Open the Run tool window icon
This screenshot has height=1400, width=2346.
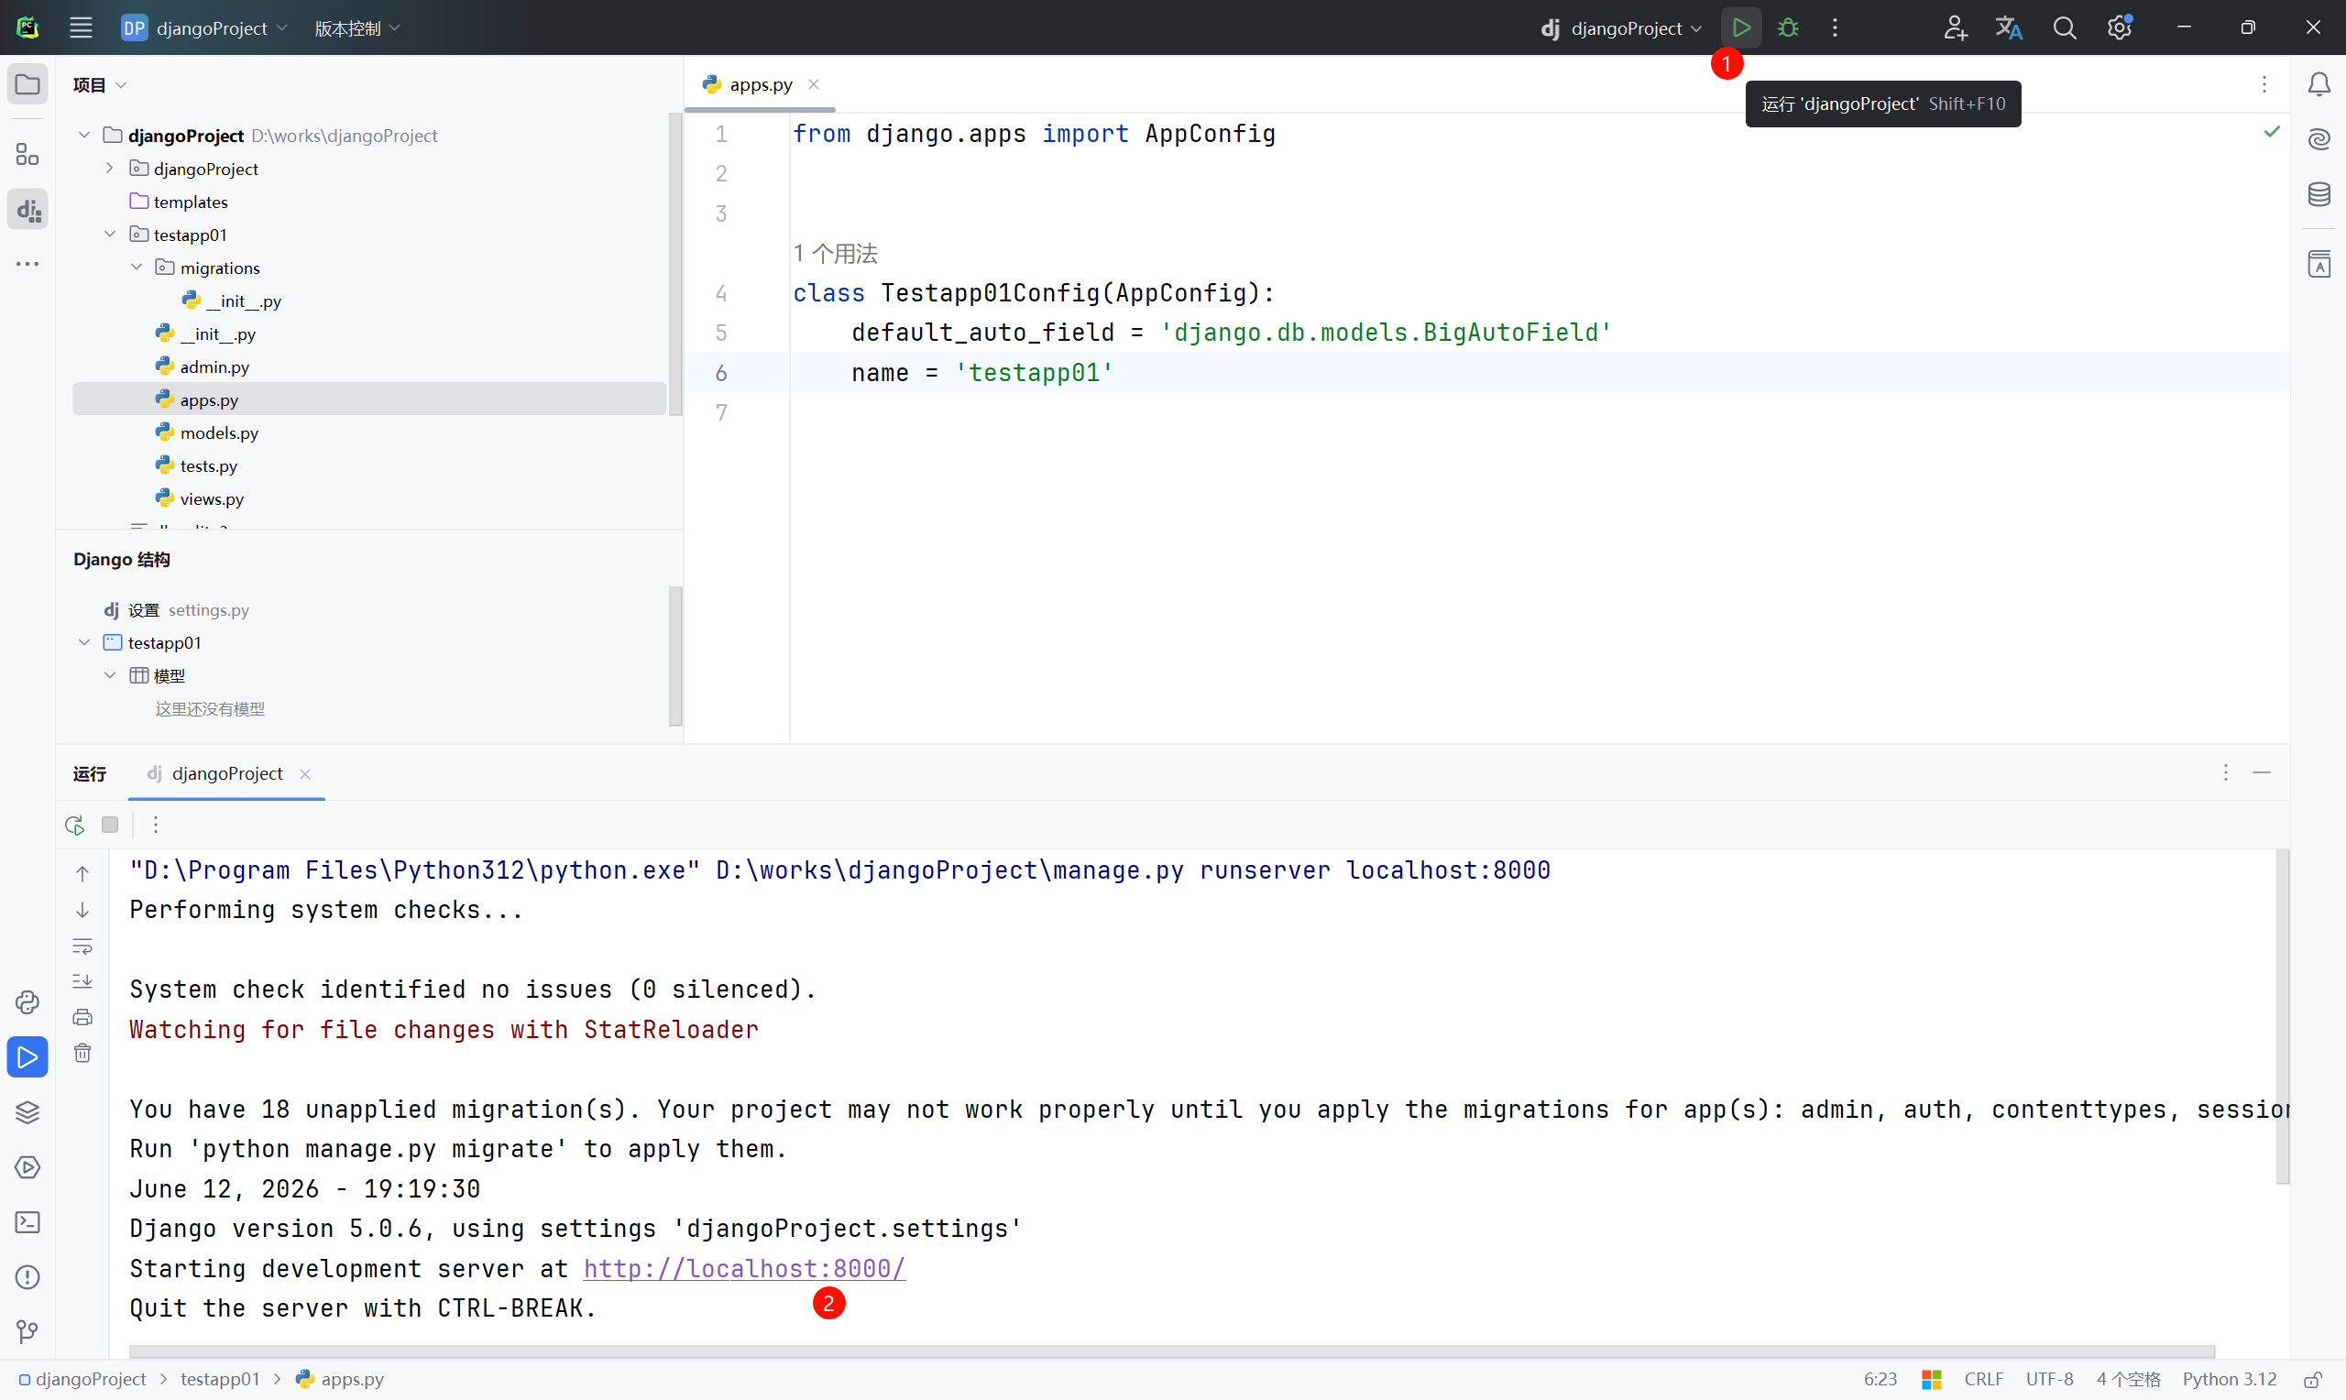pyautogui.click(x=27, y=1056)
